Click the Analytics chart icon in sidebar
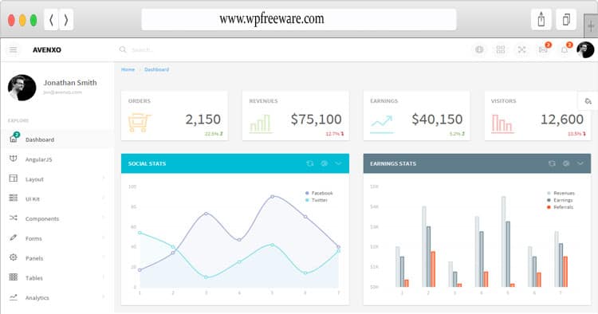The height and width of the screenshot is (314, 598). click(13, 296)
